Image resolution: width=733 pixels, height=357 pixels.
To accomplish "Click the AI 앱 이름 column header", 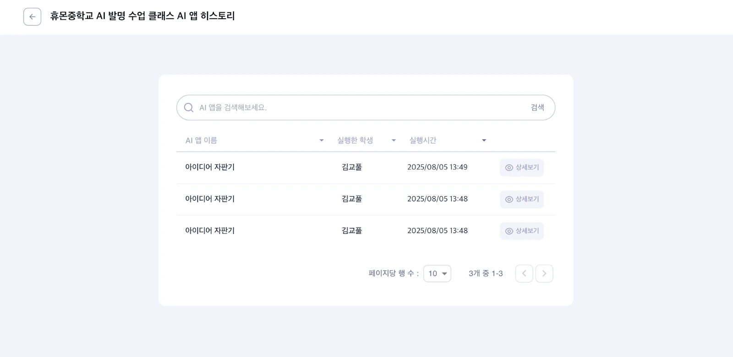I will (x=201, y=141).
